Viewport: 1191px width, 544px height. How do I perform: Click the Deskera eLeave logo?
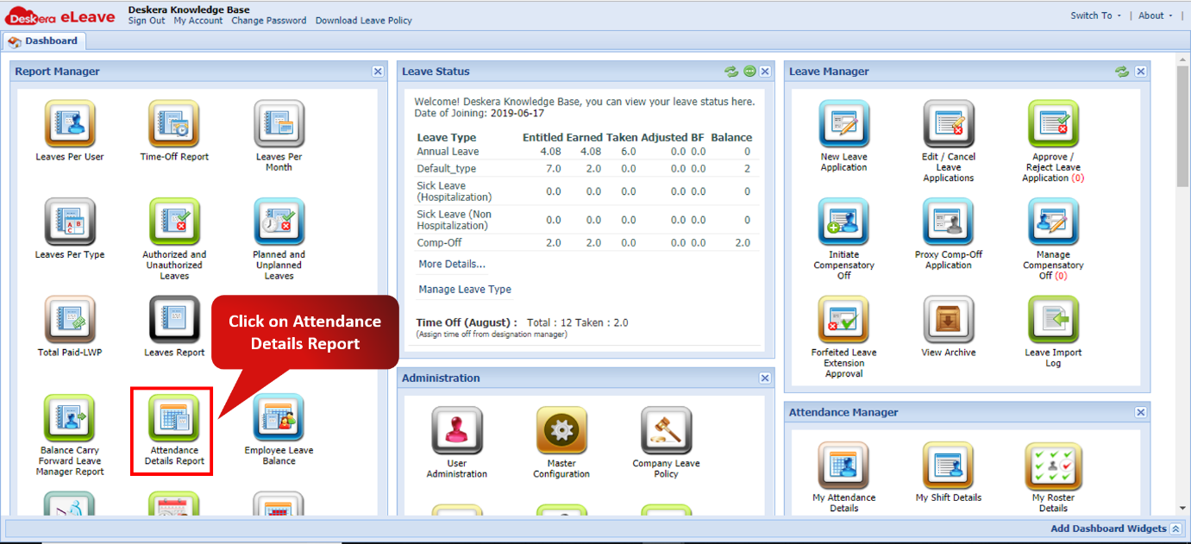(x=60, y=16)
